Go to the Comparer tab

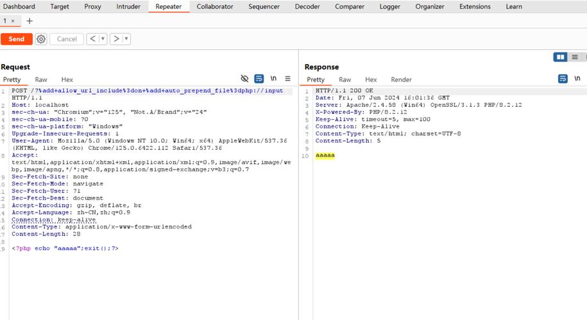click(350, 6)
